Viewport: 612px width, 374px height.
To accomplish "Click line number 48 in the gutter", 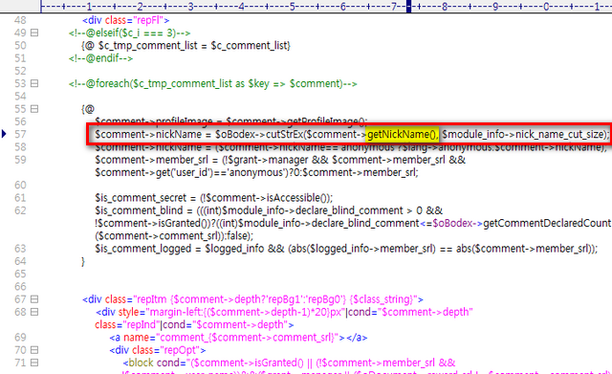I will click(20, 20).
